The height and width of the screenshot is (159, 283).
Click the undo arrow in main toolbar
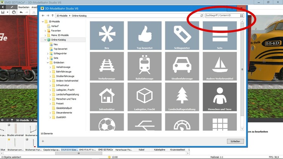(x=21, y=12)
